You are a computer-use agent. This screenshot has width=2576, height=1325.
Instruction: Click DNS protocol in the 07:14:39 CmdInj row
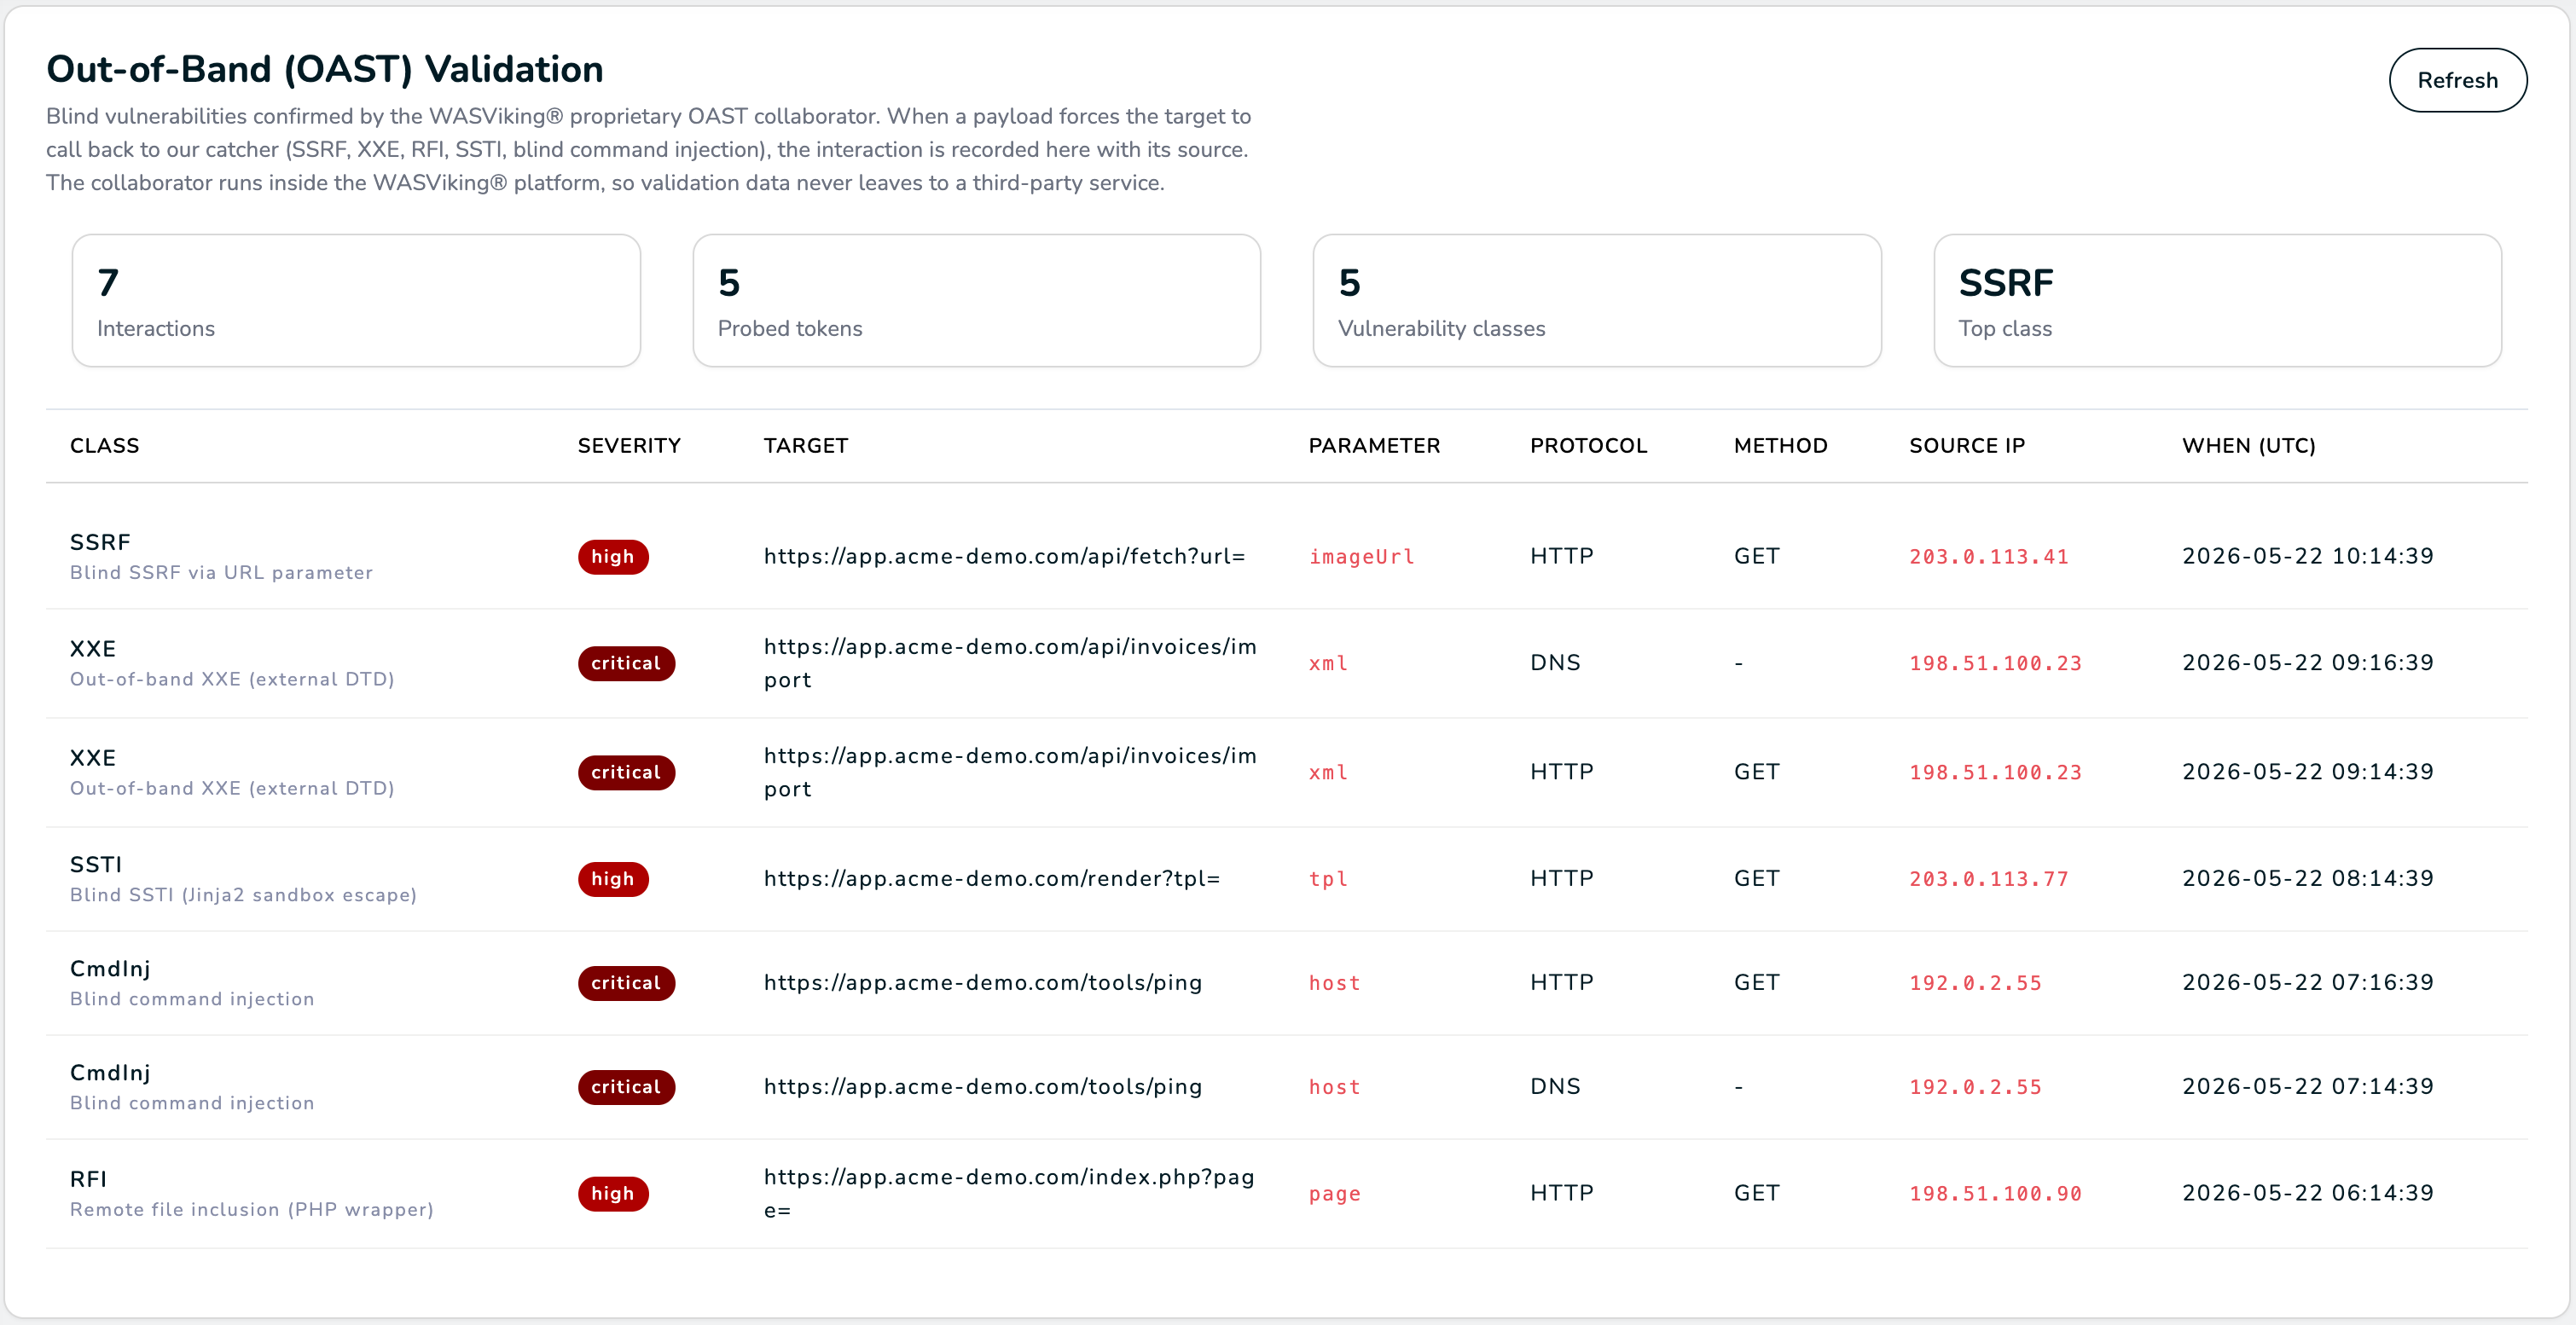coord(1555,1087)
